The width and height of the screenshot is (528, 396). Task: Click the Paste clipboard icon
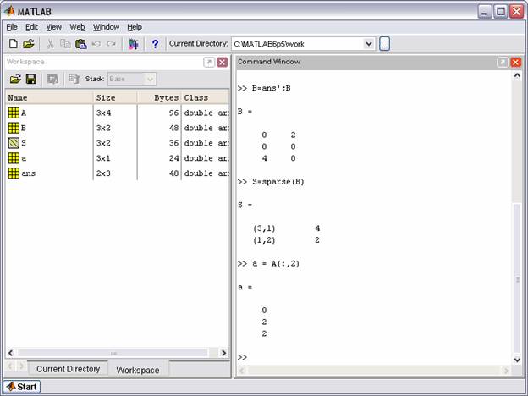pos(81,44)
